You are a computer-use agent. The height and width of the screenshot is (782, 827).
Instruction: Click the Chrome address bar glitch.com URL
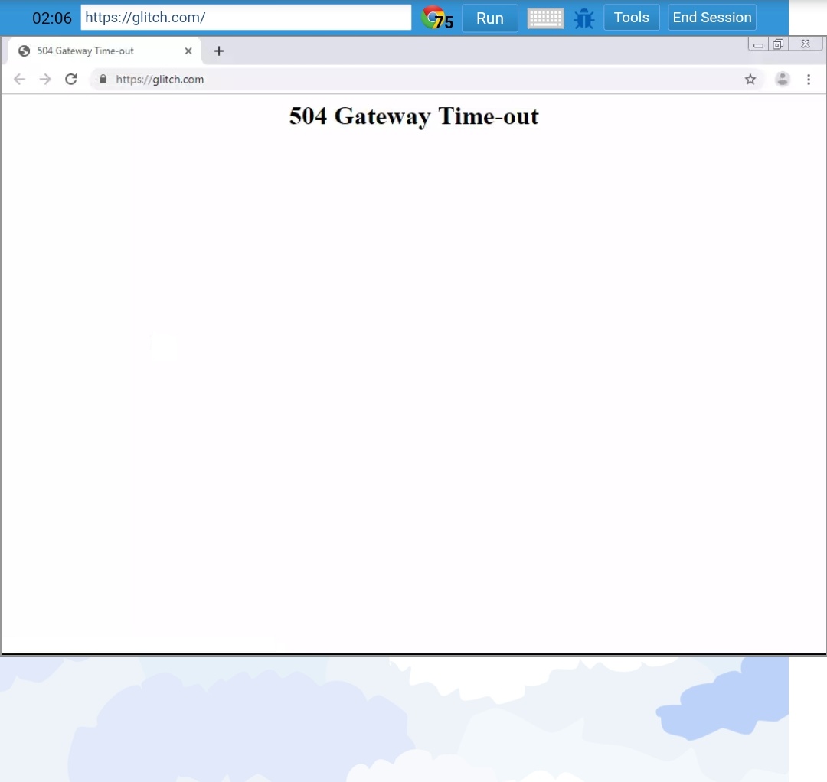160,80
